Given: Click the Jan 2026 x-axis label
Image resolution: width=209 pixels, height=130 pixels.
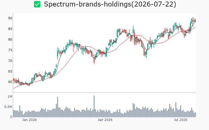Looking at the screenshot, I should pyautogui.click(x=29, y=120).
